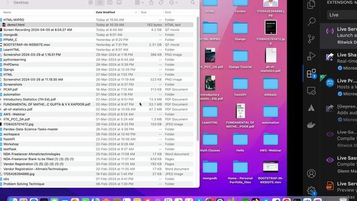Click the Live Sass Compiler eye icon
357x201 pixels.
tap(330, 160)
